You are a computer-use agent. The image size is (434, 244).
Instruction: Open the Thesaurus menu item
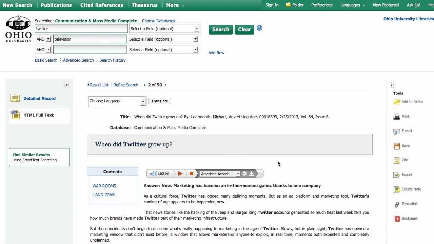click(144, 5)
